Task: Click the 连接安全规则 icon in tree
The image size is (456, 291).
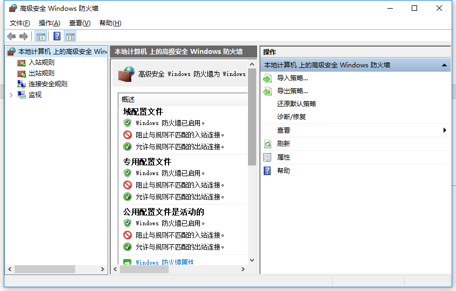Action: (x=21, y=84)
